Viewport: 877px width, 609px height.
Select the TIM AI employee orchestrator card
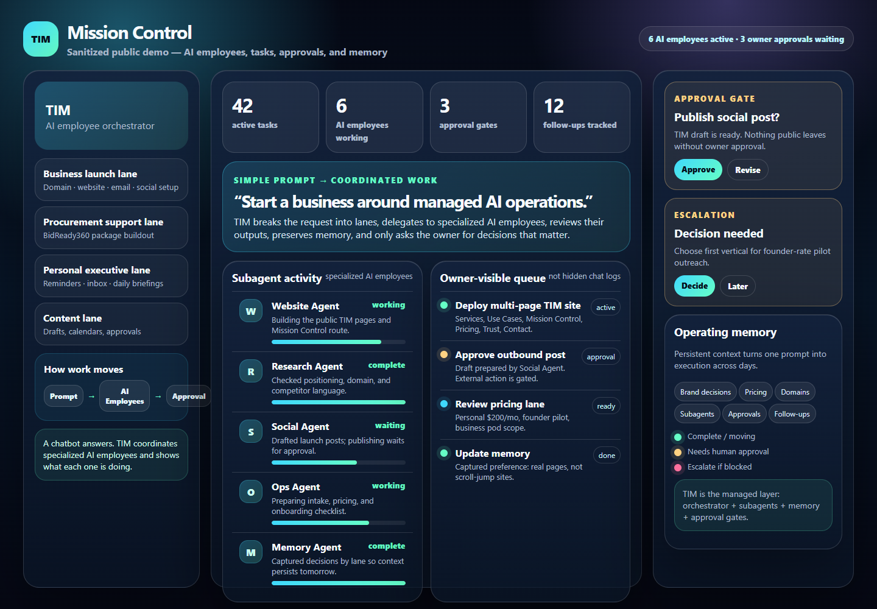click(x=111, y=116)
